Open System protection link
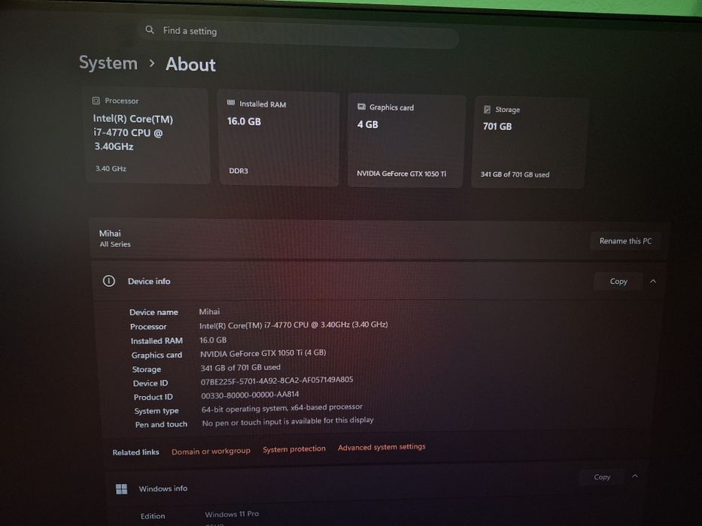The height and width of the screenshot is (526, 702). point(294,449)
